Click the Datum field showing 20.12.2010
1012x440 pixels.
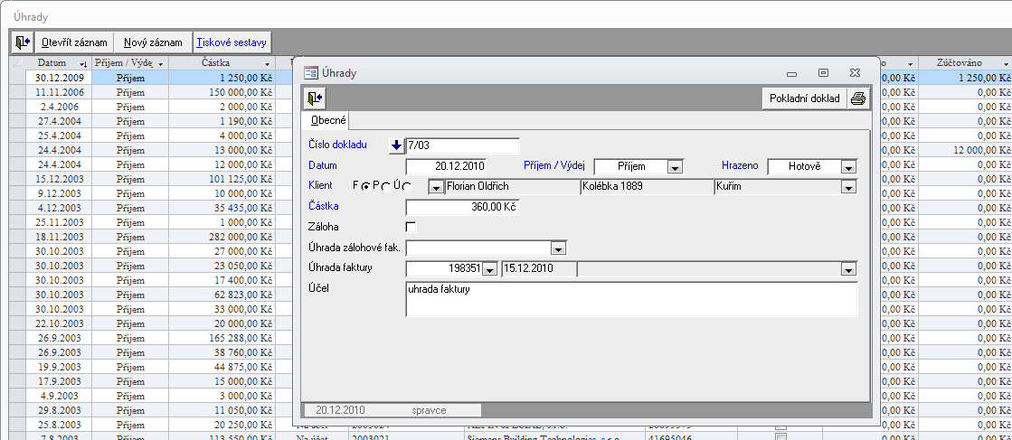pyautogui.click(x=446, y=166)
